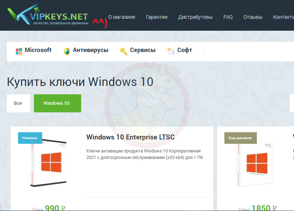Open the Windows 10 Enterprise LTSC product image
This screenshot has width=294, height=211.
[x=48, y=163]
